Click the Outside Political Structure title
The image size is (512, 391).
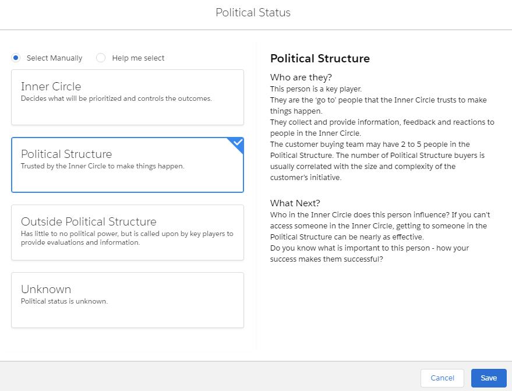coord(89,221)
